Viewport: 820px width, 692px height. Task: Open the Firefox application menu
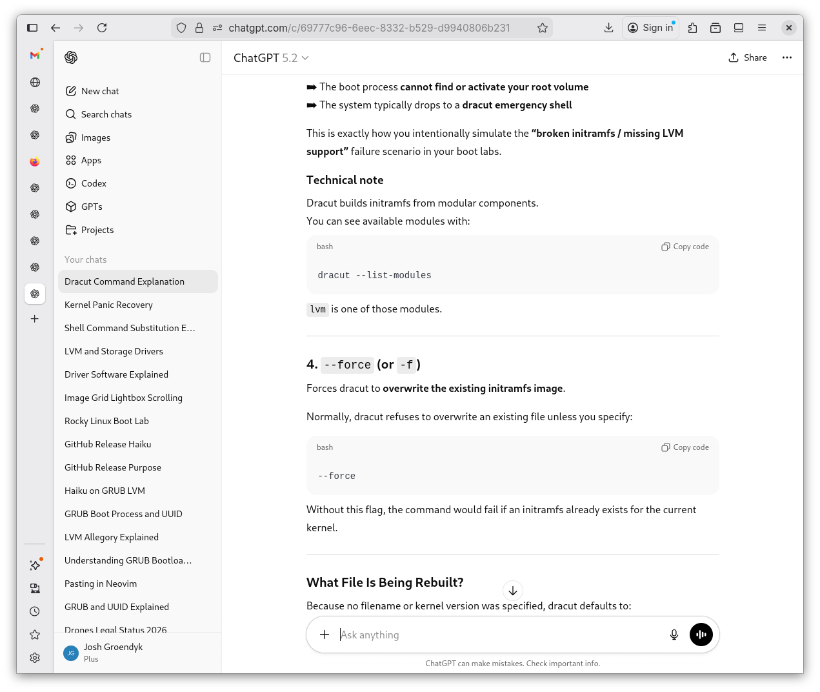pos(762,28)
